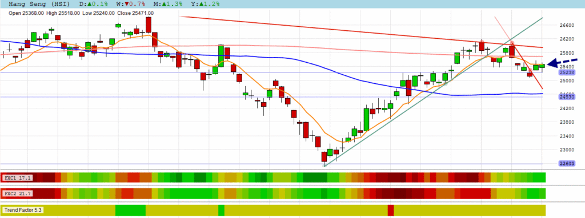The image size is (585, 218).
Task: Select the 22603 support level label
Action: coord(567,164)
